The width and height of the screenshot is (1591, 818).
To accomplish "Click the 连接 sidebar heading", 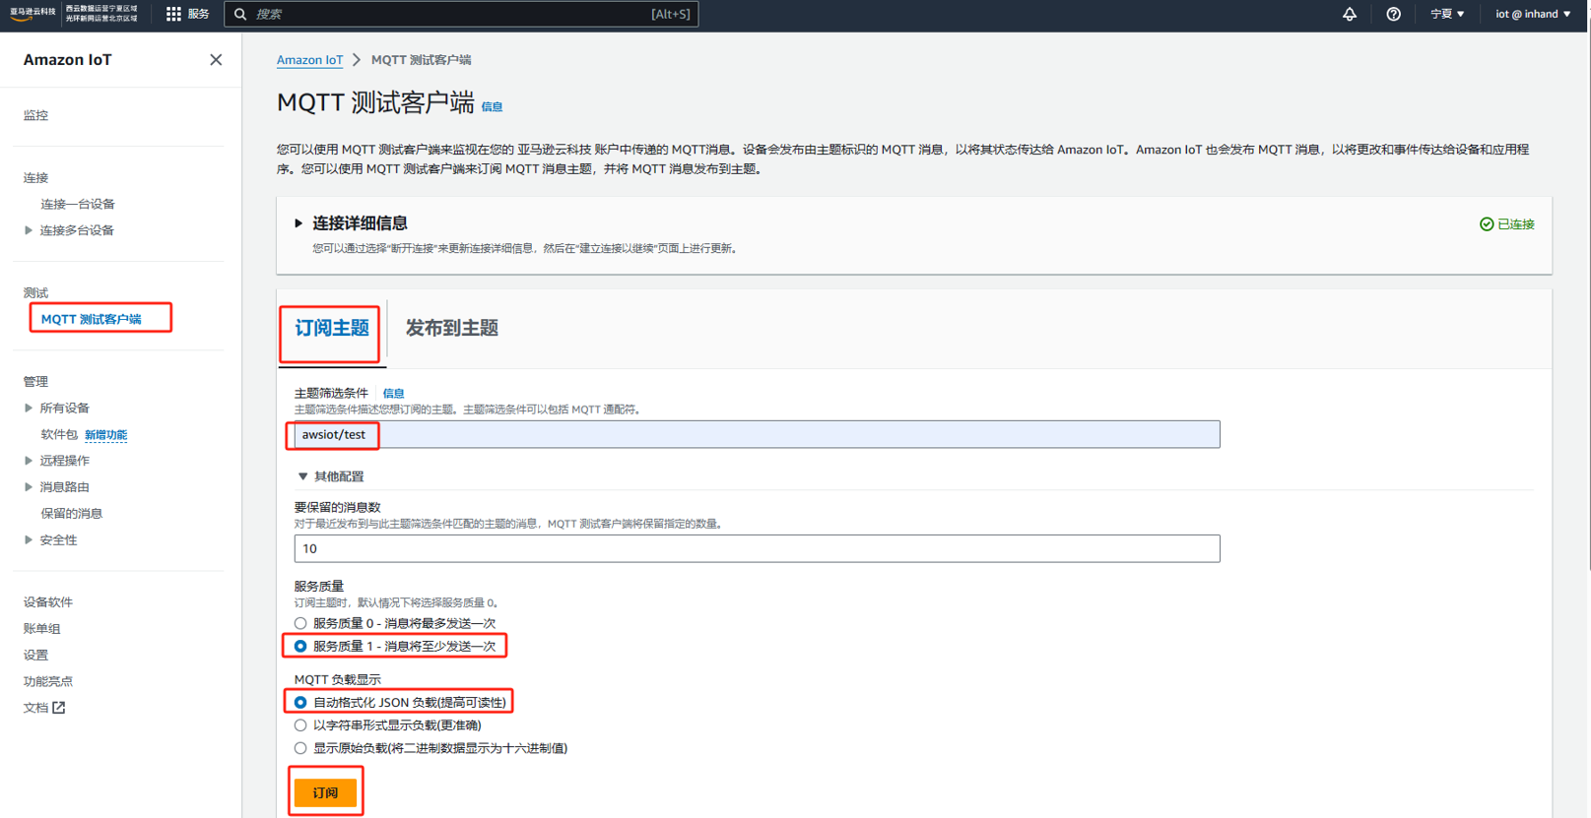I will (35, 178).
